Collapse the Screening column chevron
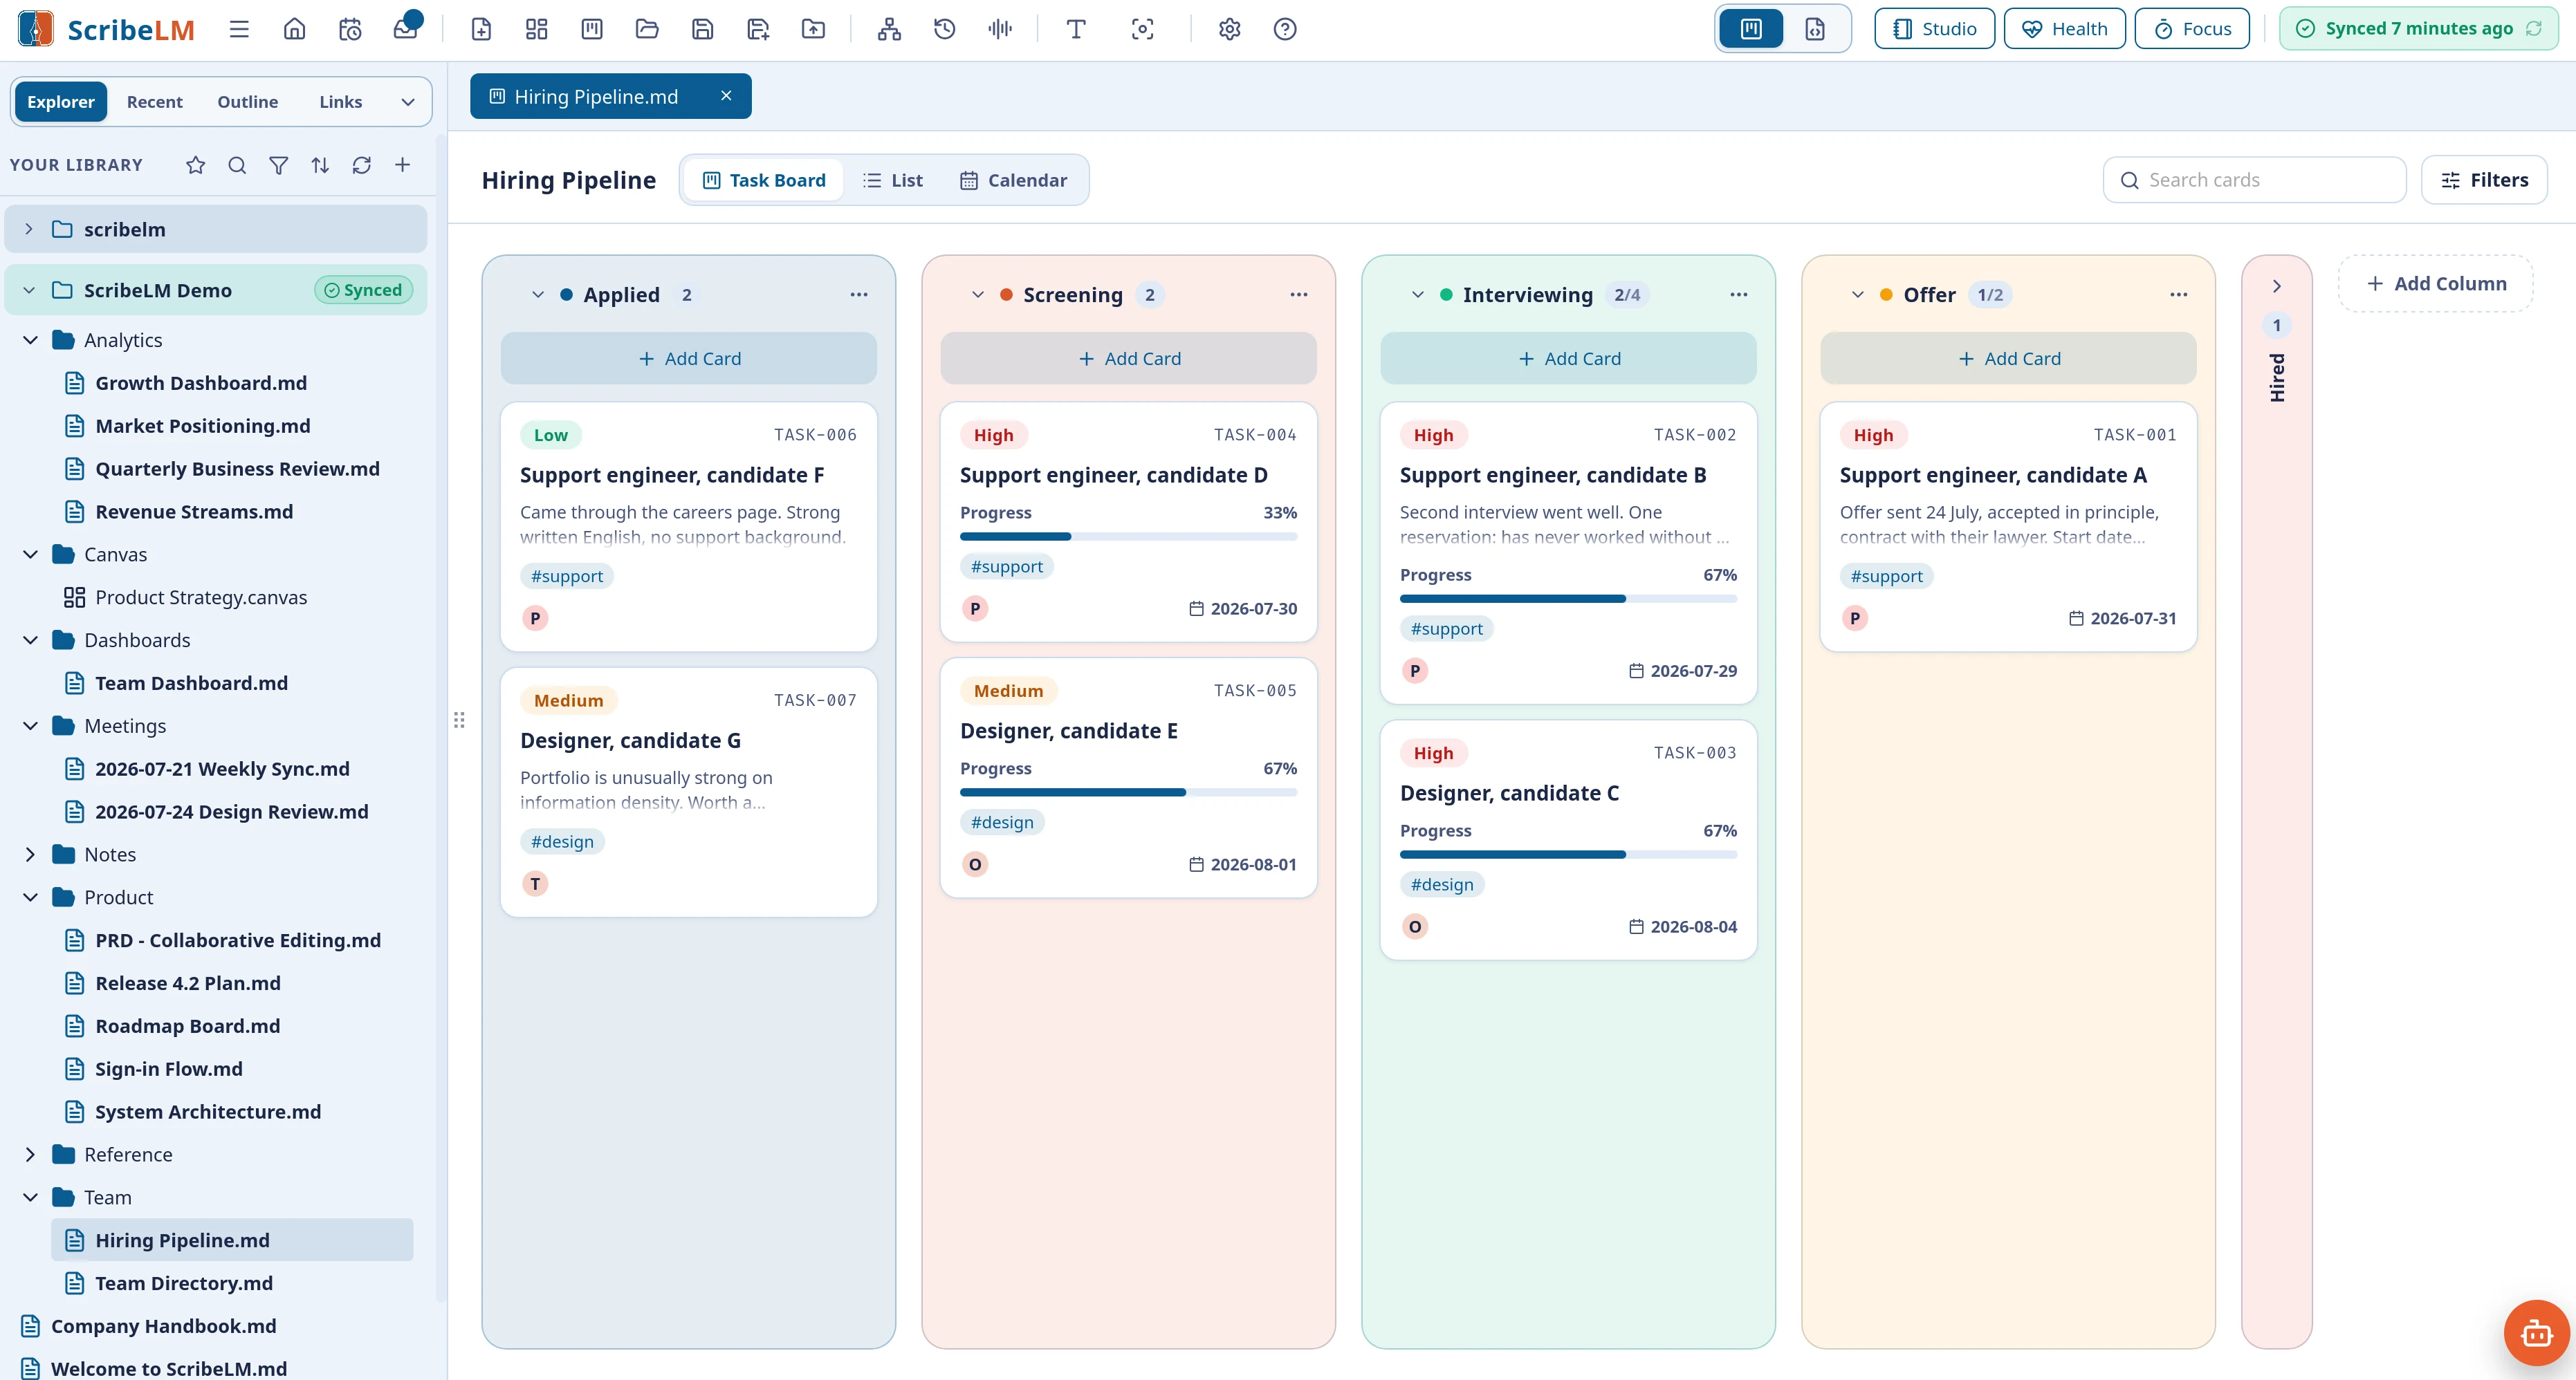Viewport: 2576px width, 1380px height. click(978, 295)
